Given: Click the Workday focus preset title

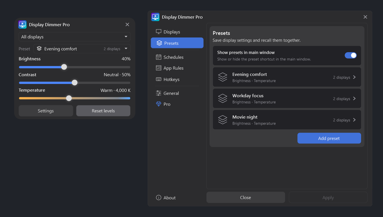Looking at the screenshot, I should [248, 96].
